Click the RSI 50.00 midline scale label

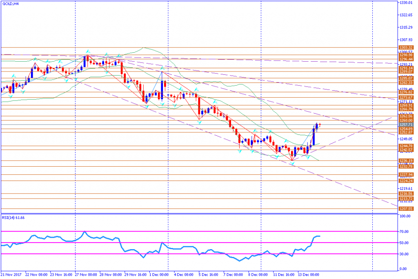click(x=404, y=243)
